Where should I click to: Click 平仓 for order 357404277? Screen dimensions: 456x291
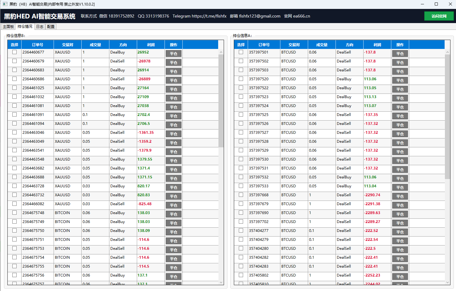[x=400, y=232]
